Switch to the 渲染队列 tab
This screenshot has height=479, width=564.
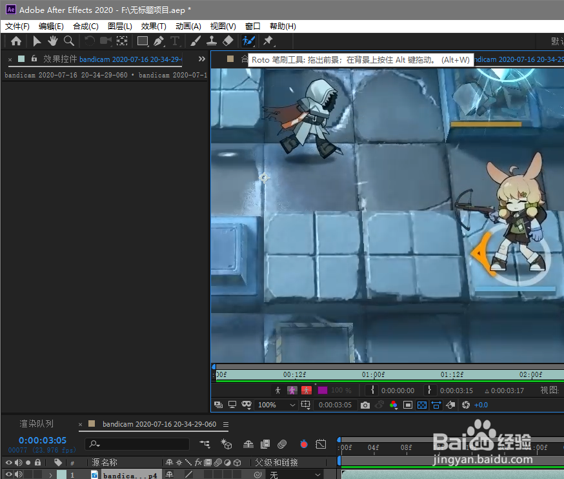coord(36,424)
